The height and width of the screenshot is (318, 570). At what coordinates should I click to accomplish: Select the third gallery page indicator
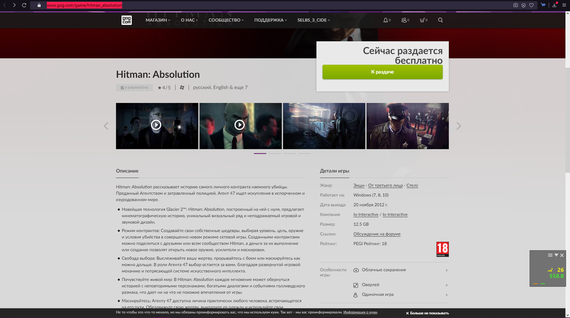click(290, 153)
